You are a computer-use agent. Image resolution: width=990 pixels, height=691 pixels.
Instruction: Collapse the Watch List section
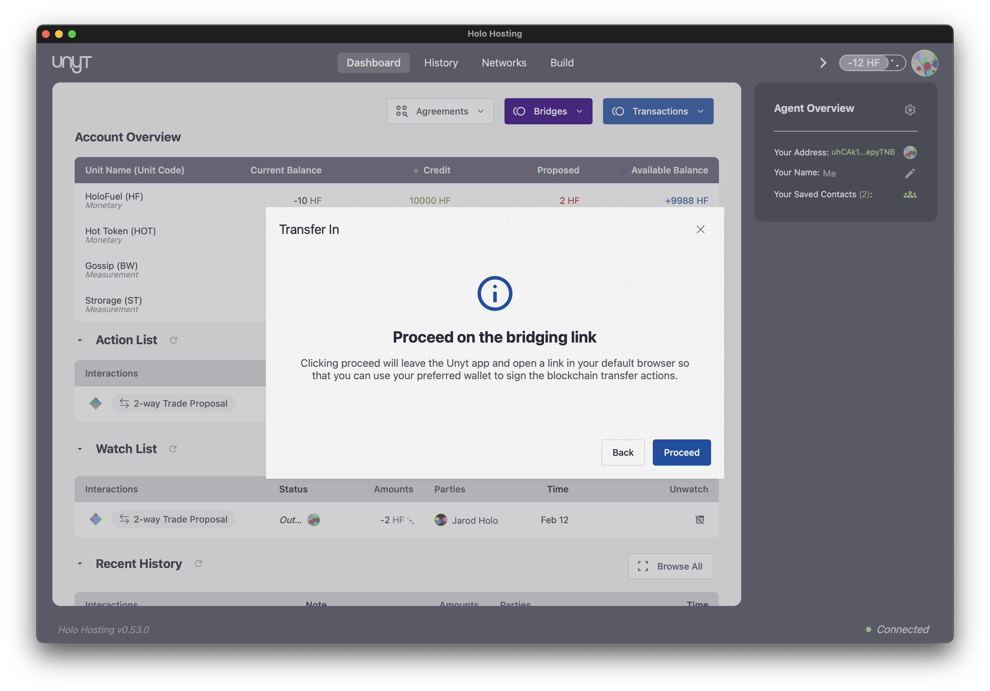click(x=80, y=449)
